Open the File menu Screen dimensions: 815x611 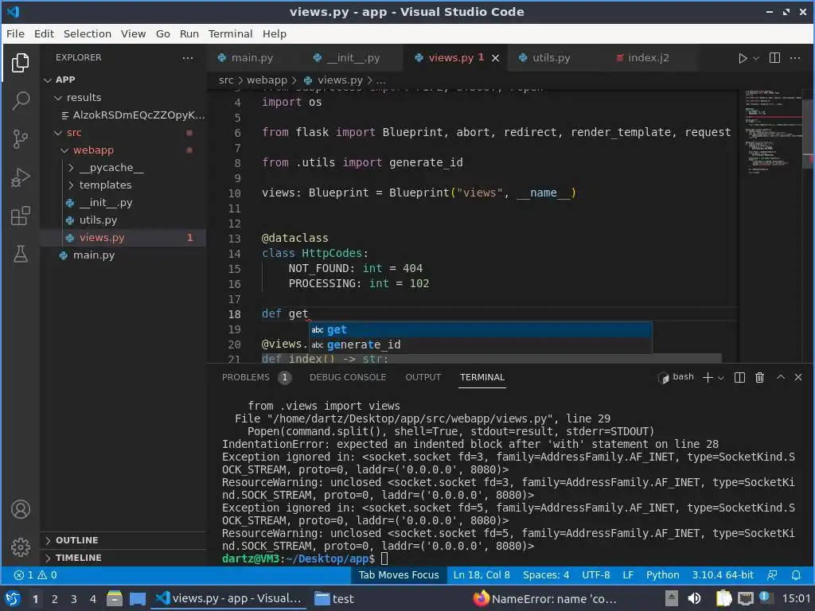point(15,33)
